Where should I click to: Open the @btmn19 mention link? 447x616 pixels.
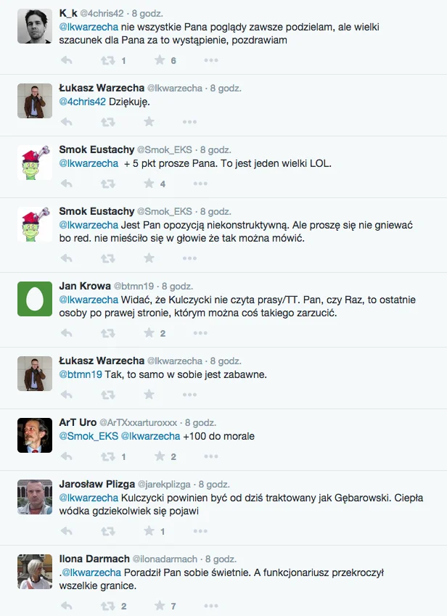(81, 374)
